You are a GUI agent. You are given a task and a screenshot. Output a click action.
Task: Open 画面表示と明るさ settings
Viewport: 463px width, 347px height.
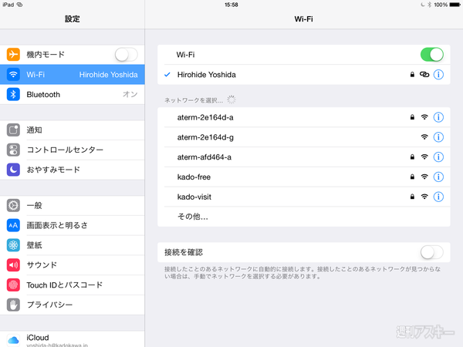[73, 225]
